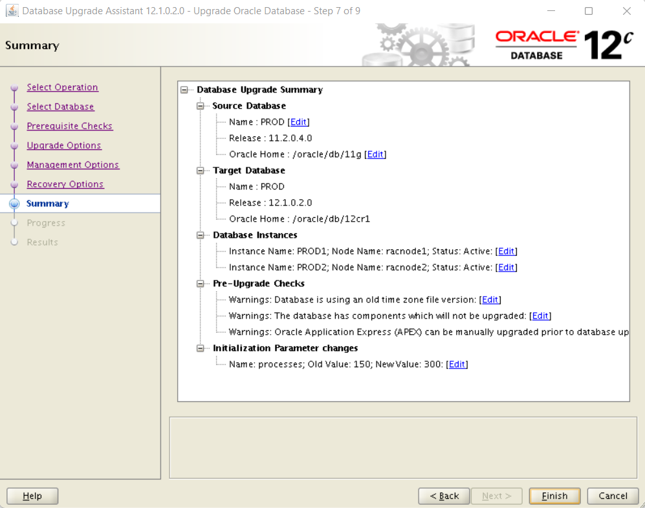The width and height of the screenshot is (645, 508).
Task: Collapse the Database Upgrade Summary root node
Action: point(184,90)
